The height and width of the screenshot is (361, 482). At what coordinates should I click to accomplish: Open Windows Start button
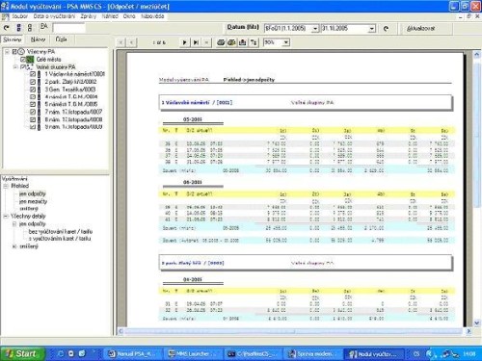22,353
